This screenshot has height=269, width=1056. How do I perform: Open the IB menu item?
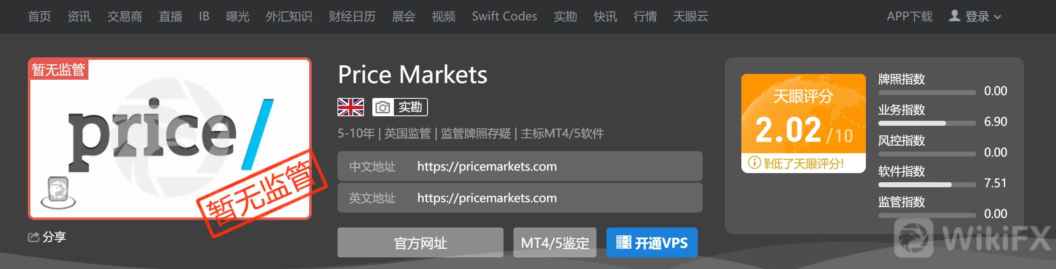click(204, 17)
